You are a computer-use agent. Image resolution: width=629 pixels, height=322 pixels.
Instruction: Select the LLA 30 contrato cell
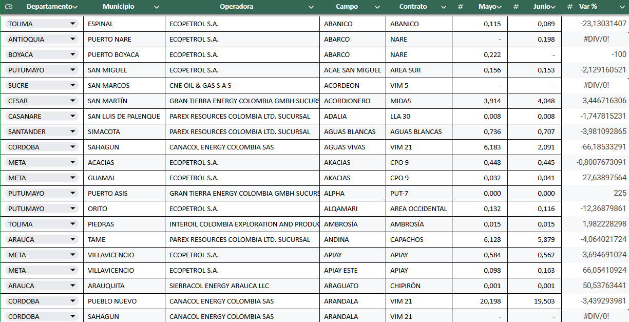pyautogui.click(x=419, y=117)
